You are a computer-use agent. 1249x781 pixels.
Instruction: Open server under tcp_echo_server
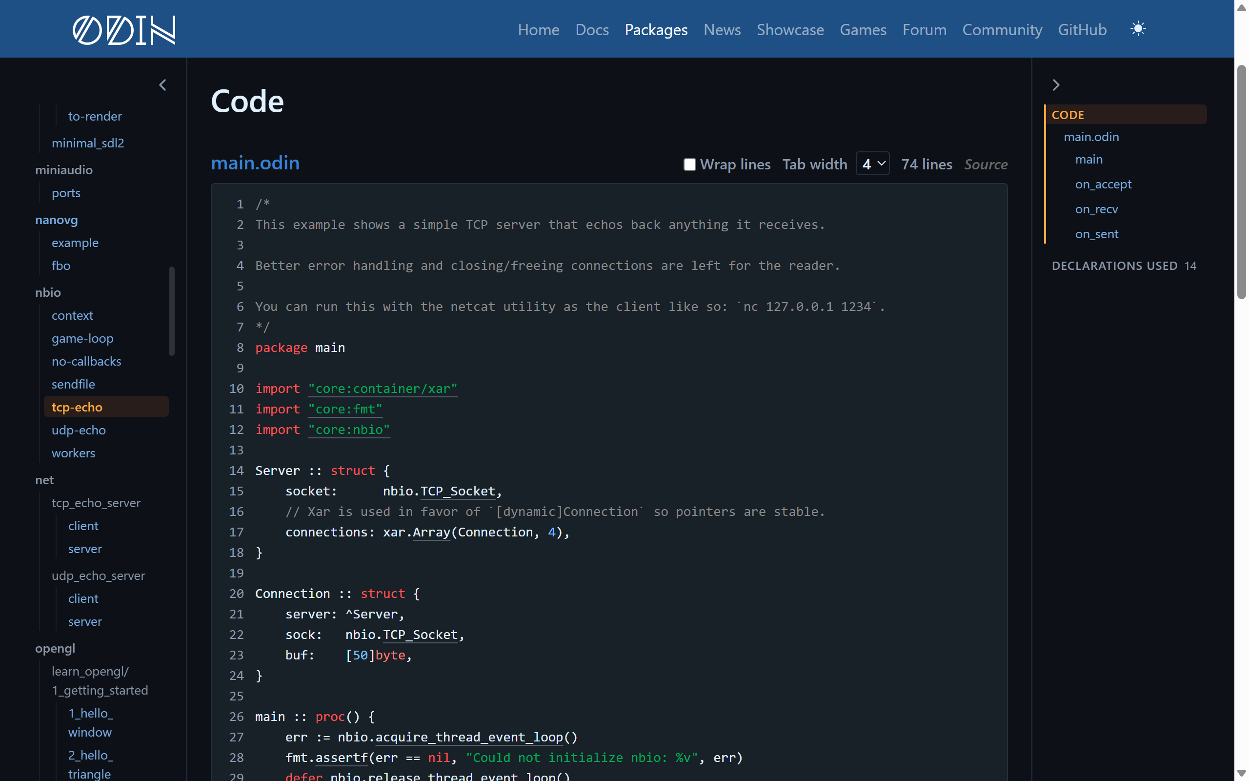pos(85,549)
